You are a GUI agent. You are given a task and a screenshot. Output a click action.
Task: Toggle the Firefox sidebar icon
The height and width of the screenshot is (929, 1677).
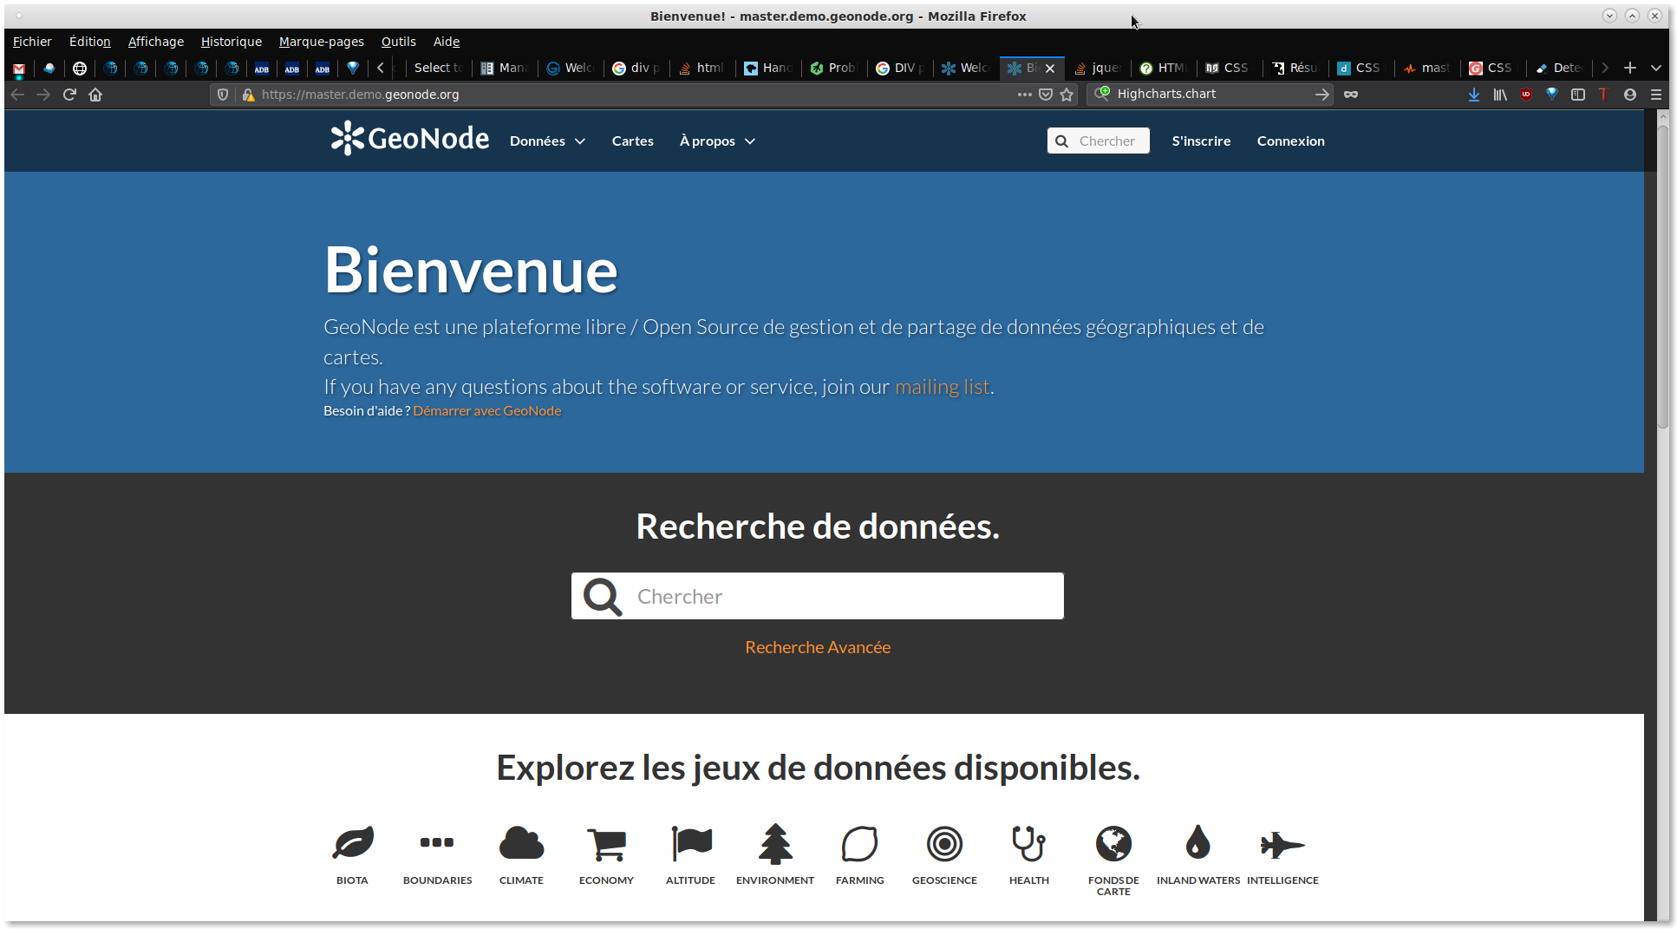coord(1578,95)
